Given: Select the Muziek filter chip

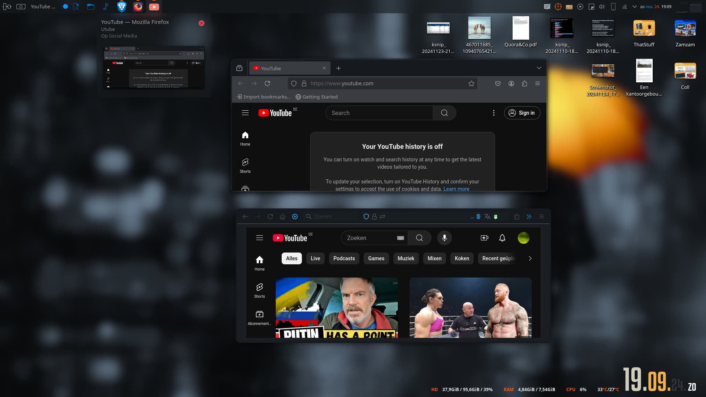Looking at the screenshot, I should pyautogui.click(x=406, y=258).
